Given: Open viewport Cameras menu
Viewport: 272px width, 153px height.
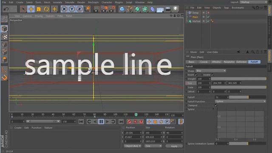Looking at the screenshot, I should [27, 16].
